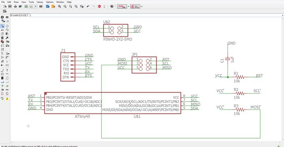The height and width of the screenshot is (147, 284).
Task: Select the Change wrench tool
Action: pos(7,38)
